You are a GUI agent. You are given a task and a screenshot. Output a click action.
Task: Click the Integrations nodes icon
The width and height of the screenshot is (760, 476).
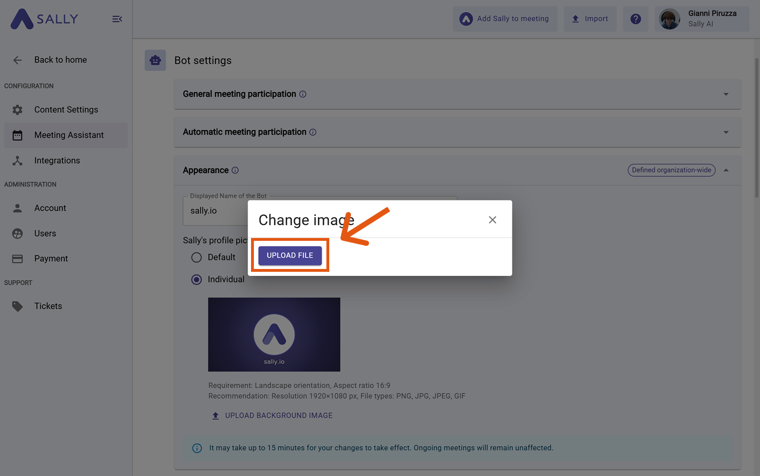coord(18,161)
